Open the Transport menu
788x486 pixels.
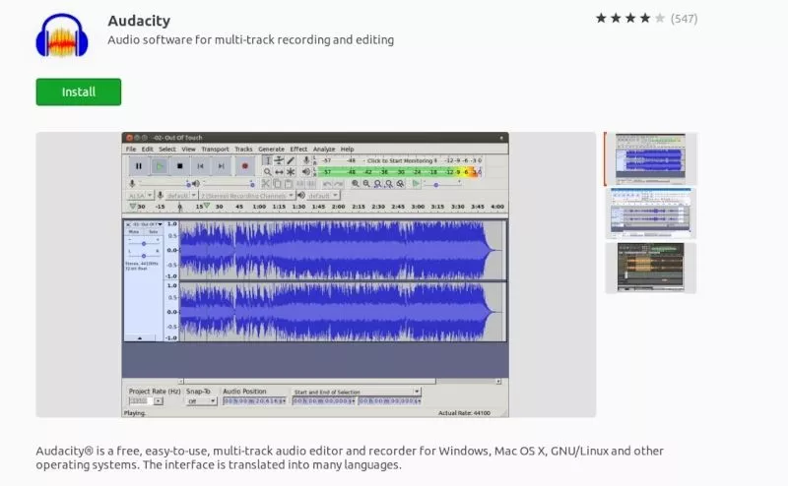215,150
